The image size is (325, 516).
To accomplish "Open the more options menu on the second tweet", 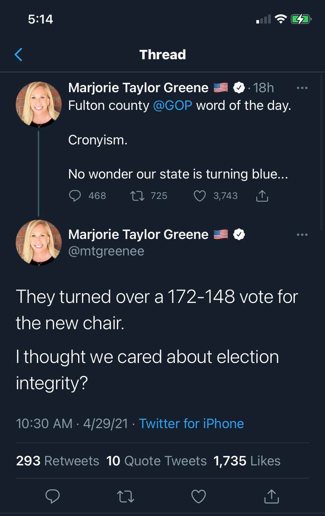I will [x=302, y=234].
